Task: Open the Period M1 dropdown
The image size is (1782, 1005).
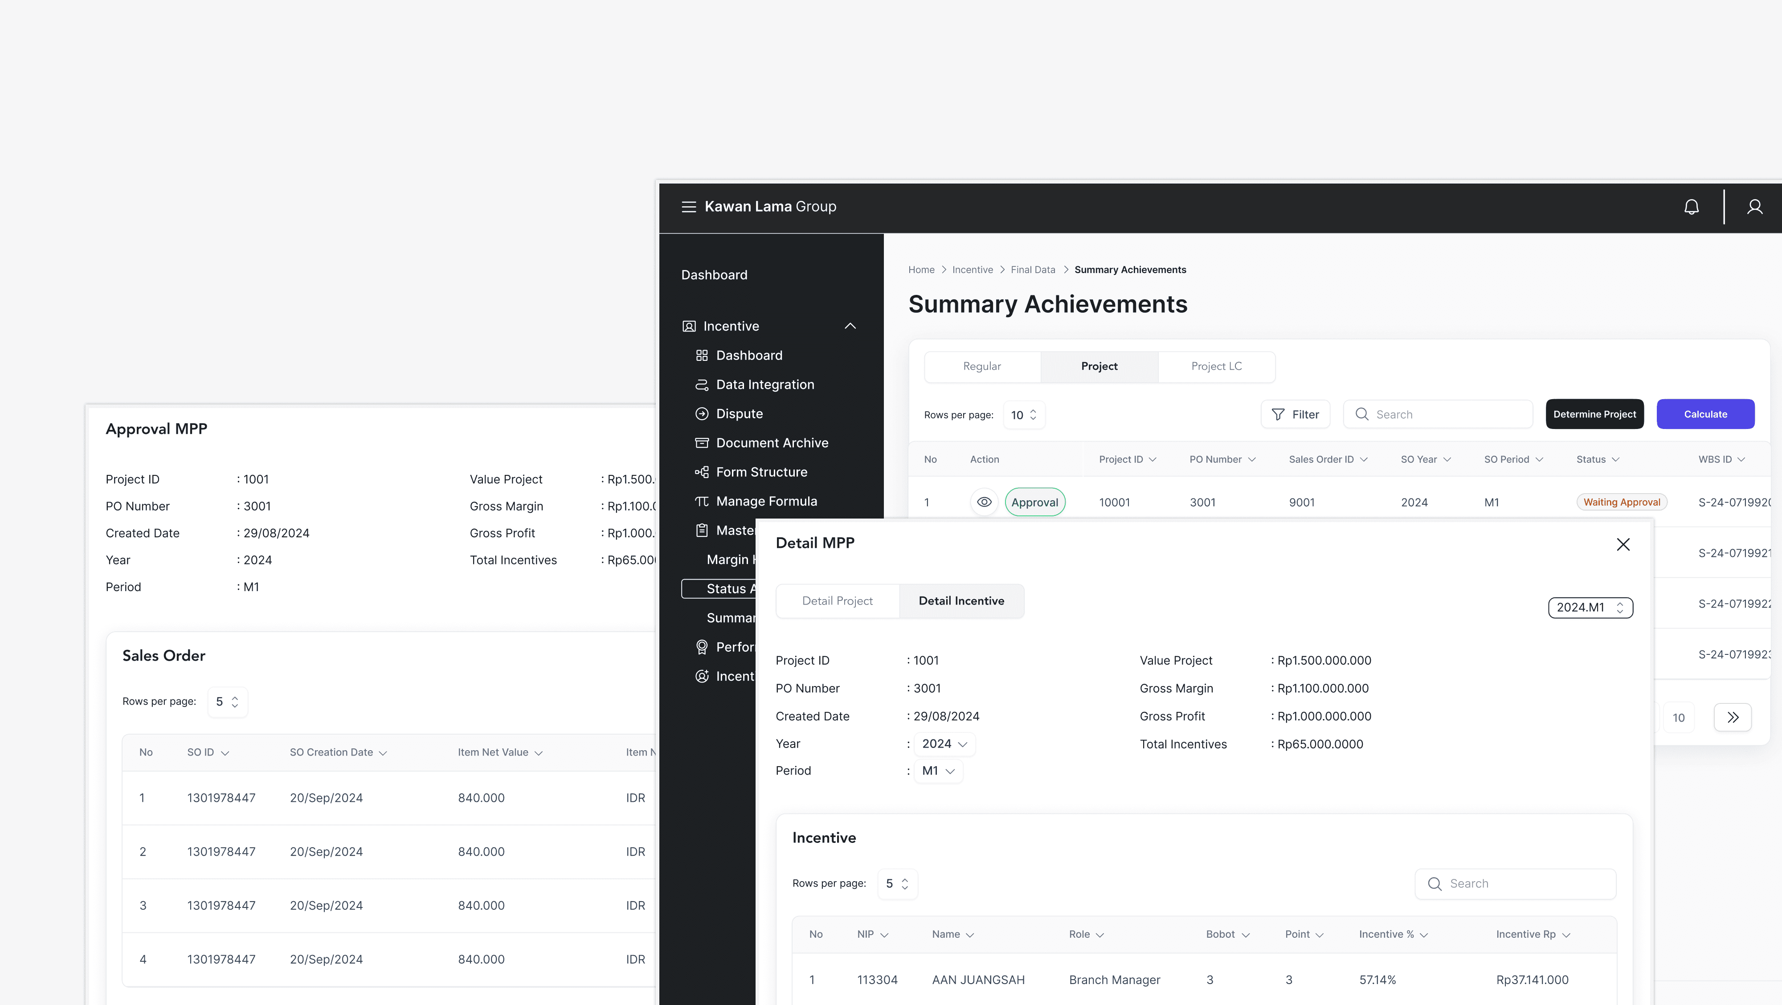Action: coord(938,771)
